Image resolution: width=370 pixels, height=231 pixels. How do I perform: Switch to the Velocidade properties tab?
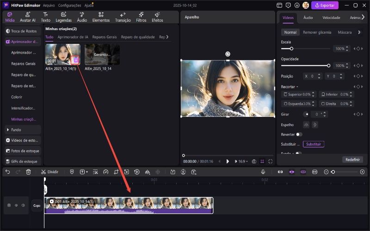(331, 18)
